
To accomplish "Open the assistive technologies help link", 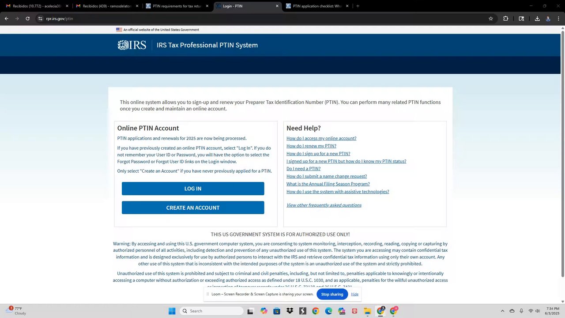I will pos(338,192).
